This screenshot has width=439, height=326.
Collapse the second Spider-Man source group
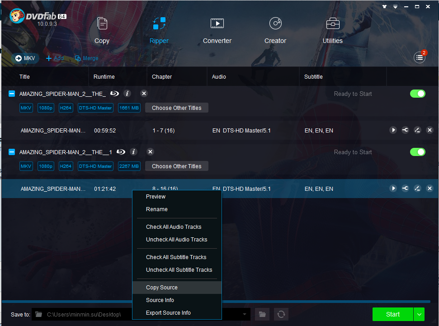(x=12, y=152)
